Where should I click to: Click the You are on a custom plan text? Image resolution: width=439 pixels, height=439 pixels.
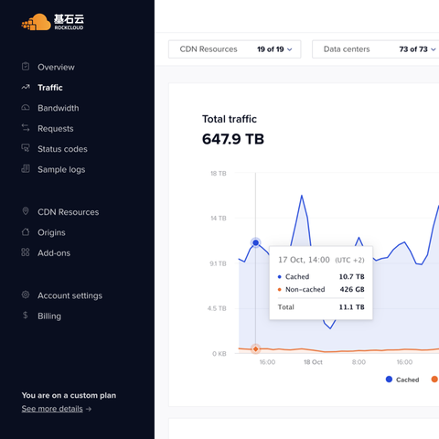(69, 395)
